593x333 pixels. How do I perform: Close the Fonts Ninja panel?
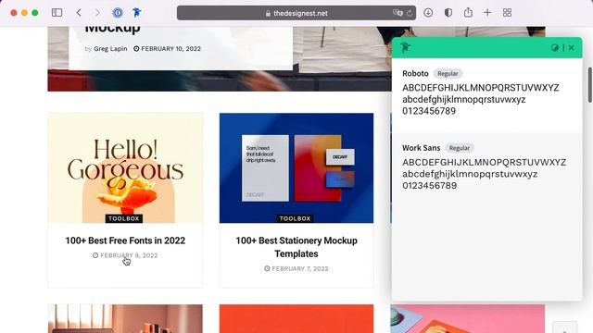(572, 47)
